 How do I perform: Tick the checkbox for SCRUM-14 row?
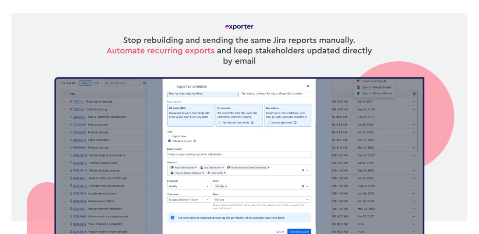tap(64, 155)
